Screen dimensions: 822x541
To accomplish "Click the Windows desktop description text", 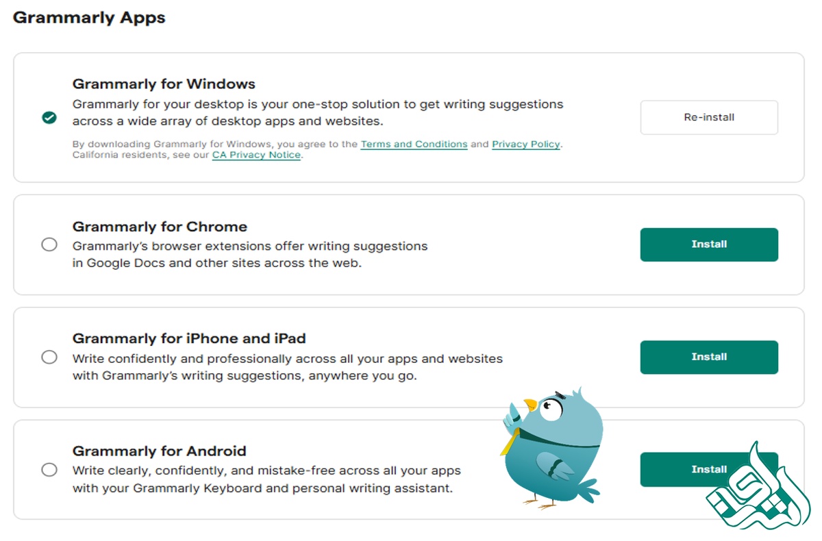I will pyautogui.click(x=318, y=113).
